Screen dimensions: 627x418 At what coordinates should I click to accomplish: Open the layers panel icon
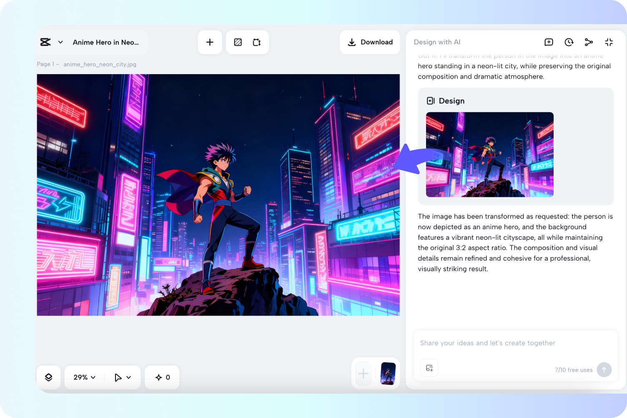pyautogui.click(x=49, y=377)
